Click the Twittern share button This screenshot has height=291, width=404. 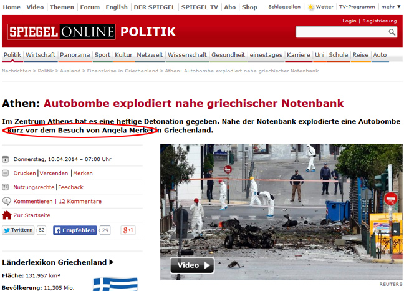pos(18,230)
